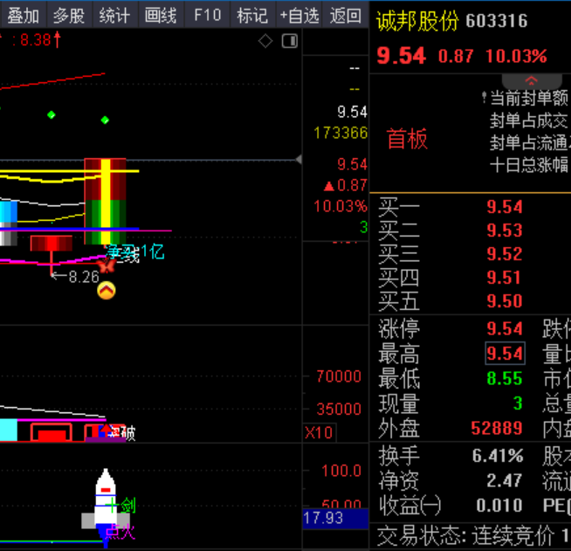Click the stock code 603316
The height and width of the screenshot is (551, 571).
click(496, 21)
